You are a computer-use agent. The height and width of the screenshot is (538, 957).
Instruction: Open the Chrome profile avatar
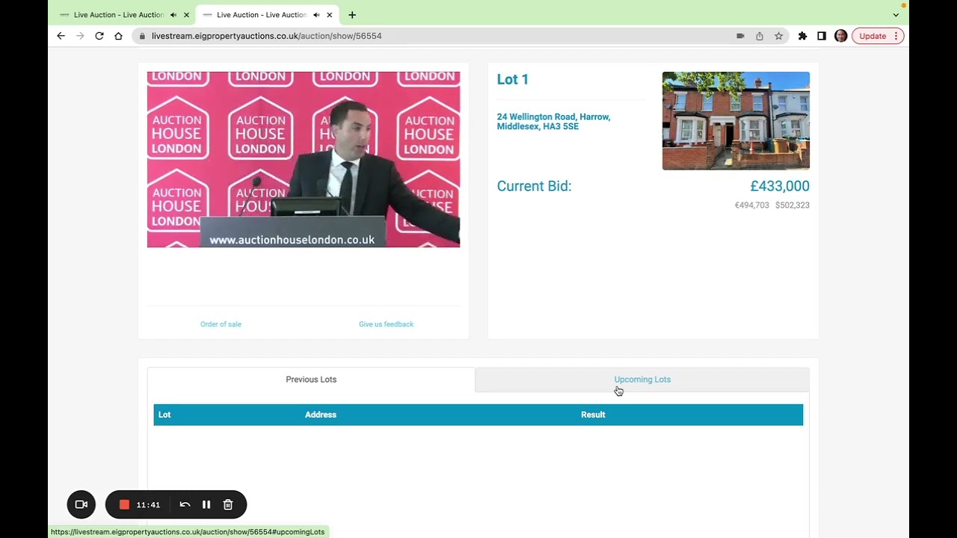(x=840, y=36)
